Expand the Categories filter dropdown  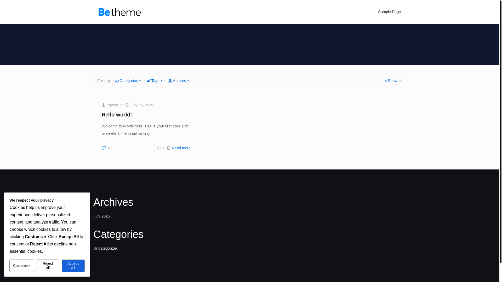pyautogui.click(x=128, y=81)
